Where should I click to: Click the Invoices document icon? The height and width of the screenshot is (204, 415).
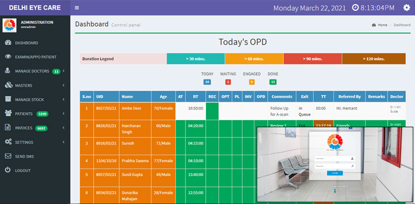click(8, 128)
